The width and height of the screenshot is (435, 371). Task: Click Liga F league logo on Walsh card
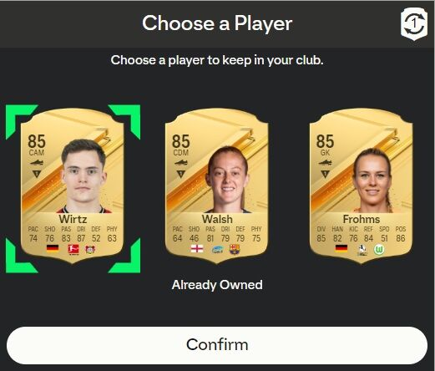pyautogui.click(x=217, y=249)
